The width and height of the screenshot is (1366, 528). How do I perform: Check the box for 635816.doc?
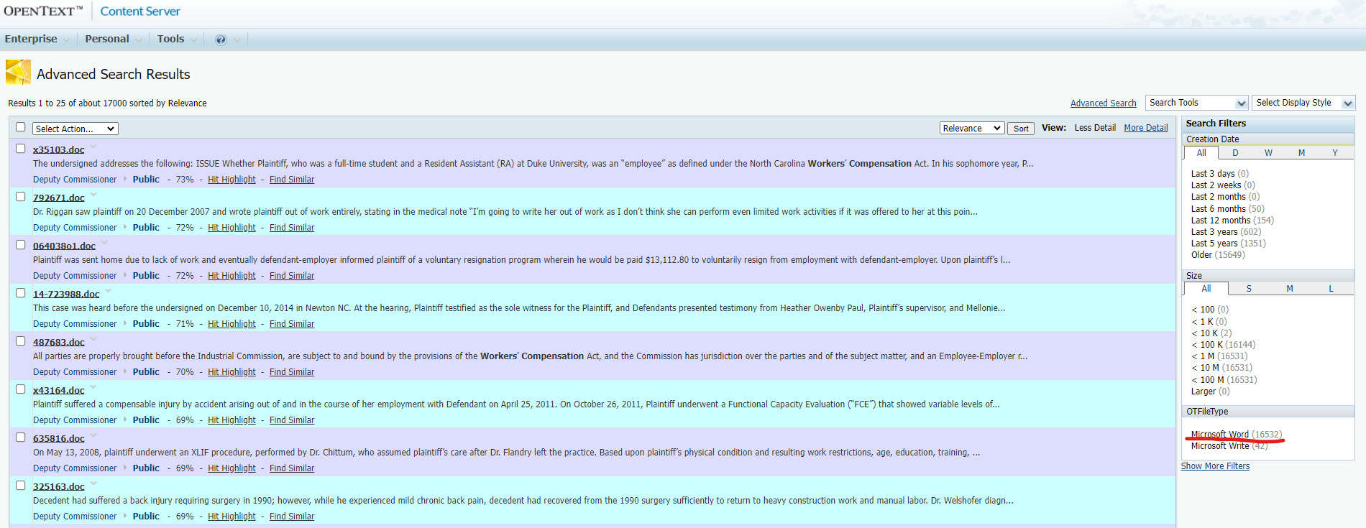point(21,437)
